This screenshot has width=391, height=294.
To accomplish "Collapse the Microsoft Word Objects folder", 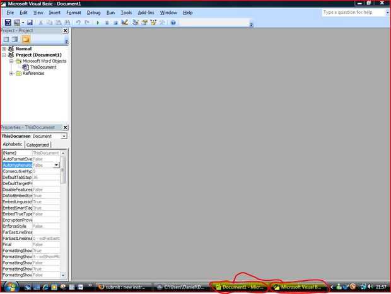I will pos(11,61).
